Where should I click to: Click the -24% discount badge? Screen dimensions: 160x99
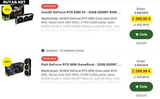[x=7, y=62]
